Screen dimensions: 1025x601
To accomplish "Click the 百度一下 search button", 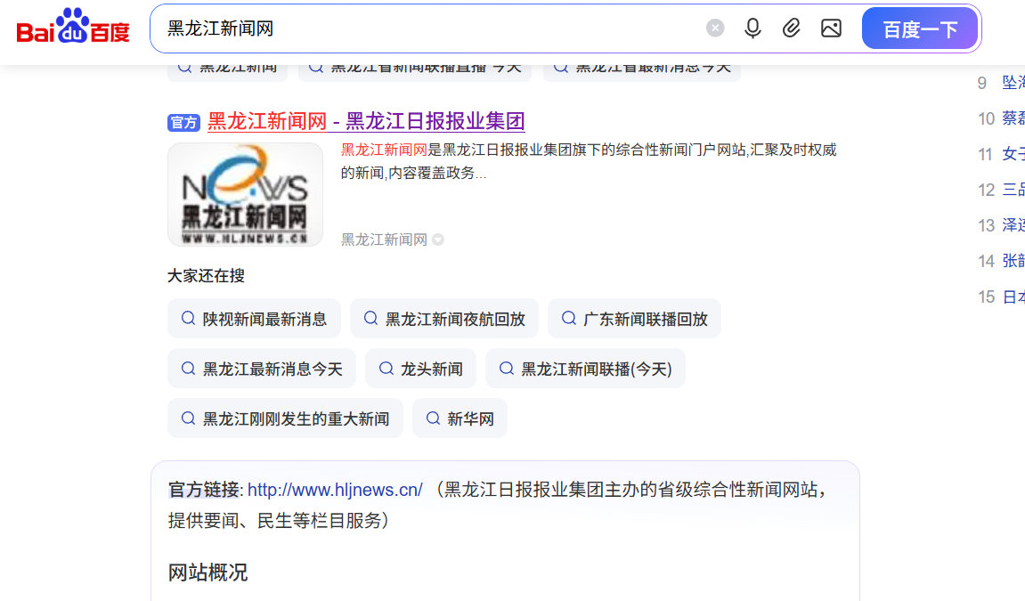I will tap(920, 28).
